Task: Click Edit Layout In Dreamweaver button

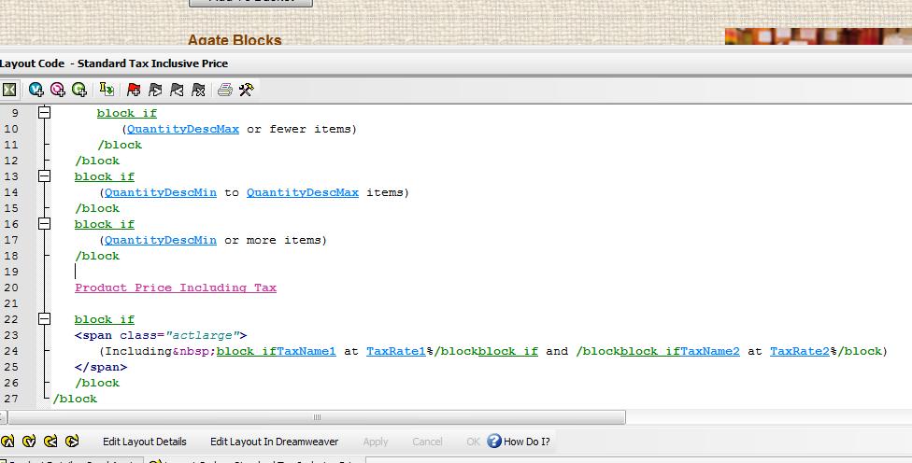Action: [274, 442]
